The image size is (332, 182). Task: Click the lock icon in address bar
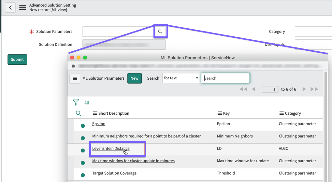click(73, 66)
